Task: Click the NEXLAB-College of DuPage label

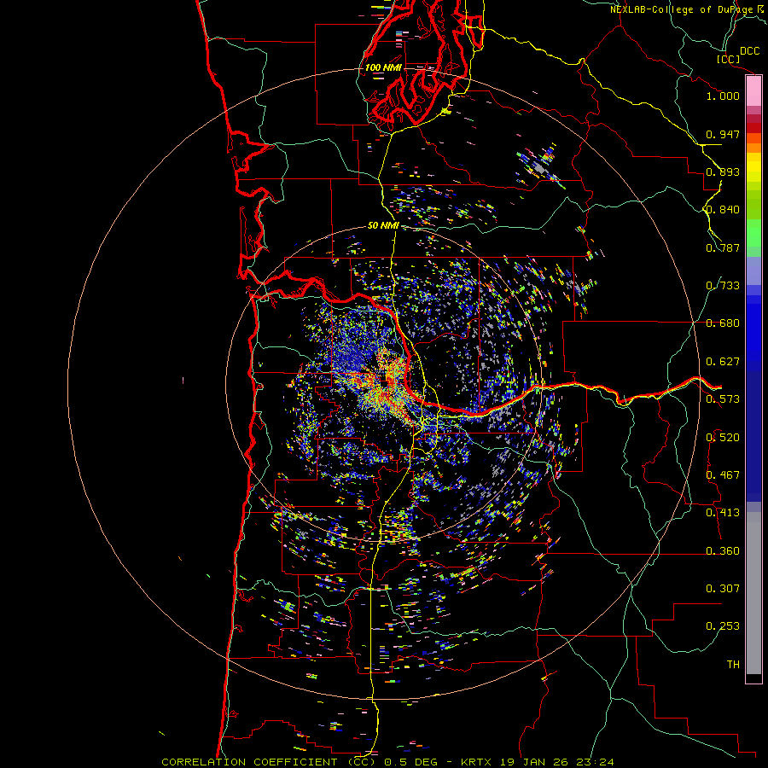Action: (682, 9)
